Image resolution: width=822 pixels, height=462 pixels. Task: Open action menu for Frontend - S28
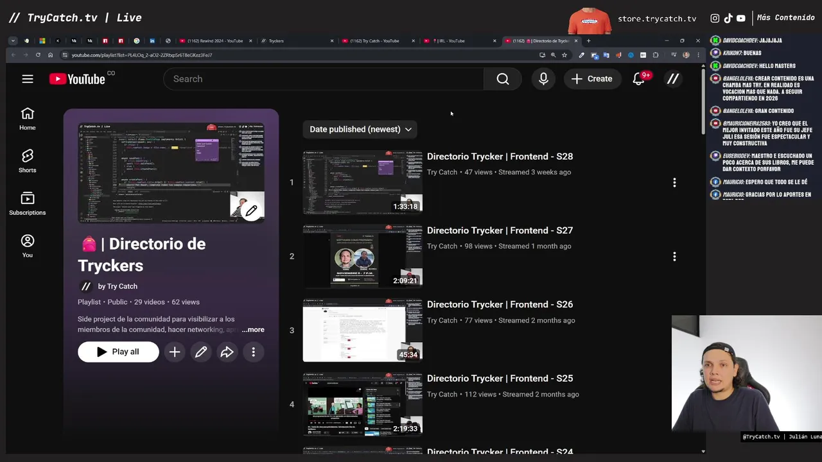pos(674,182)
